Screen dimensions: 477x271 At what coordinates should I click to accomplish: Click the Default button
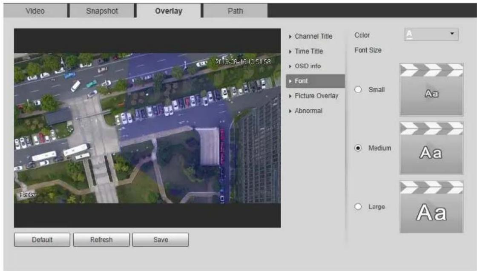pyautogui.click(x=42, y=240)
